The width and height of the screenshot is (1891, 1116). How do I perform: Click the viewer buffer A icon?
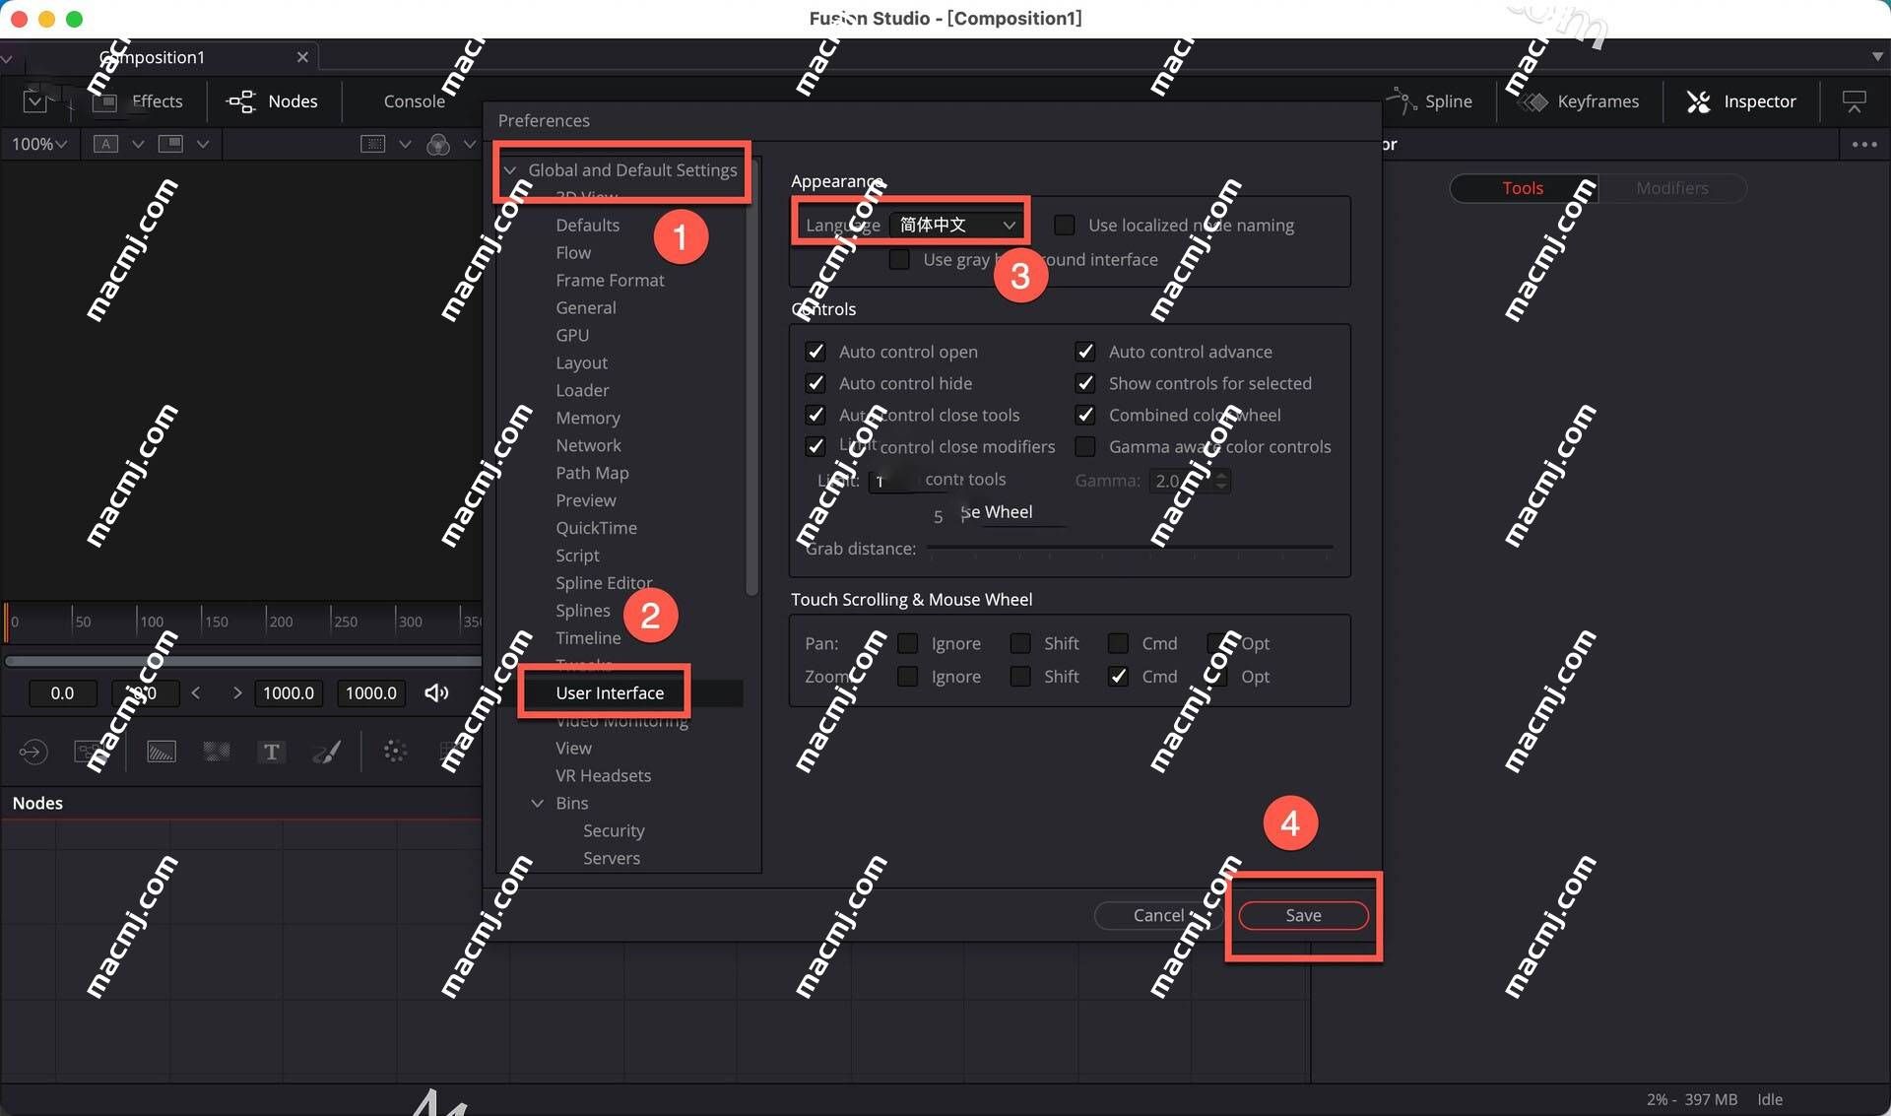(x=105, y=144)
